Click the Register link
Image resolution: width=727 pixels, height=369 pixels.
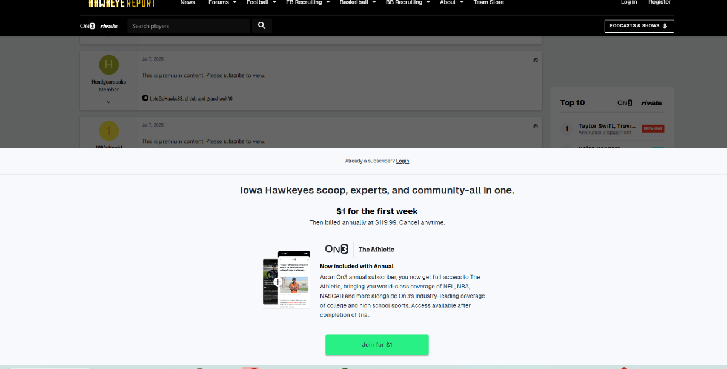click(659, 2)
